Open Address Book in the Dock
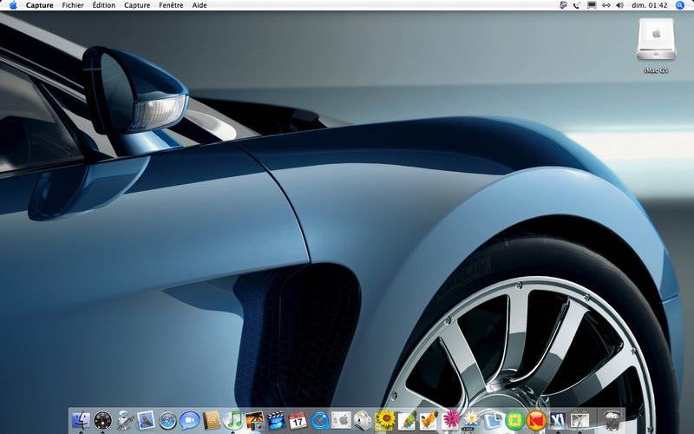 (x=211, y=420)
